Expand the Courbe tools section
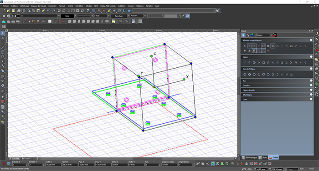This screenshot has height=171, width=319. [311, 85]
